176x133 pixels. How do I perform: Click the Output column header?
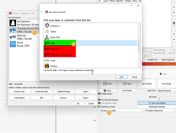tap(128, 1)
